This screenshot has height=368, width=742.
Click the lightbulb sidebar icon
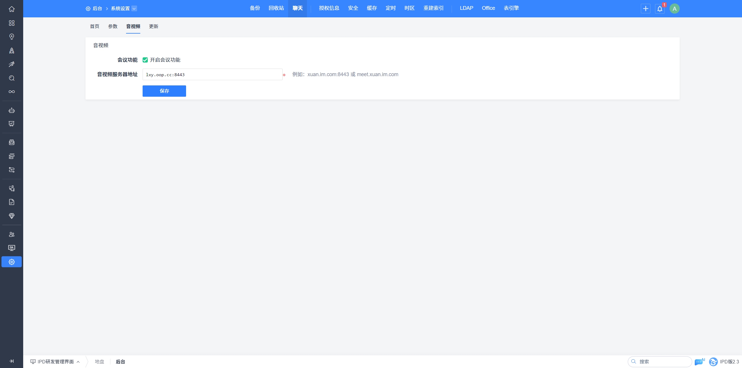click(x=12, y=37)
